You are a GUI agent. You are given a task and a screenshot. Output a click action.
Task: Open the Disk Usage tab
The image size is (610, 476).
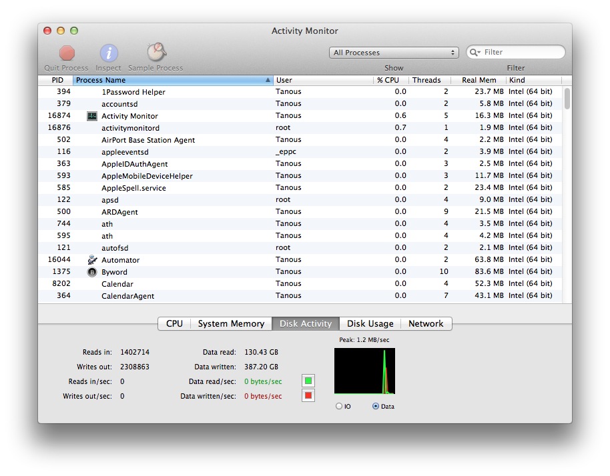click(x=370, y=323)
